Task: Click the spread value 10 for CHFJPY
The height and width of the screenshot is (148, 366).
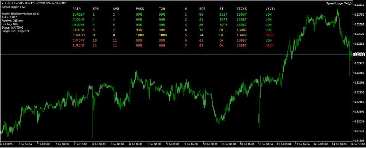Action: coord(95,40)
